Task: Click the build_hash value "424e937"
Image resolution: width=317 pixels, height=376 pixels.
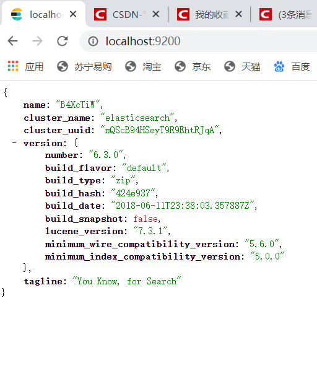Action: pyautogui.click(x=133, y=193)
